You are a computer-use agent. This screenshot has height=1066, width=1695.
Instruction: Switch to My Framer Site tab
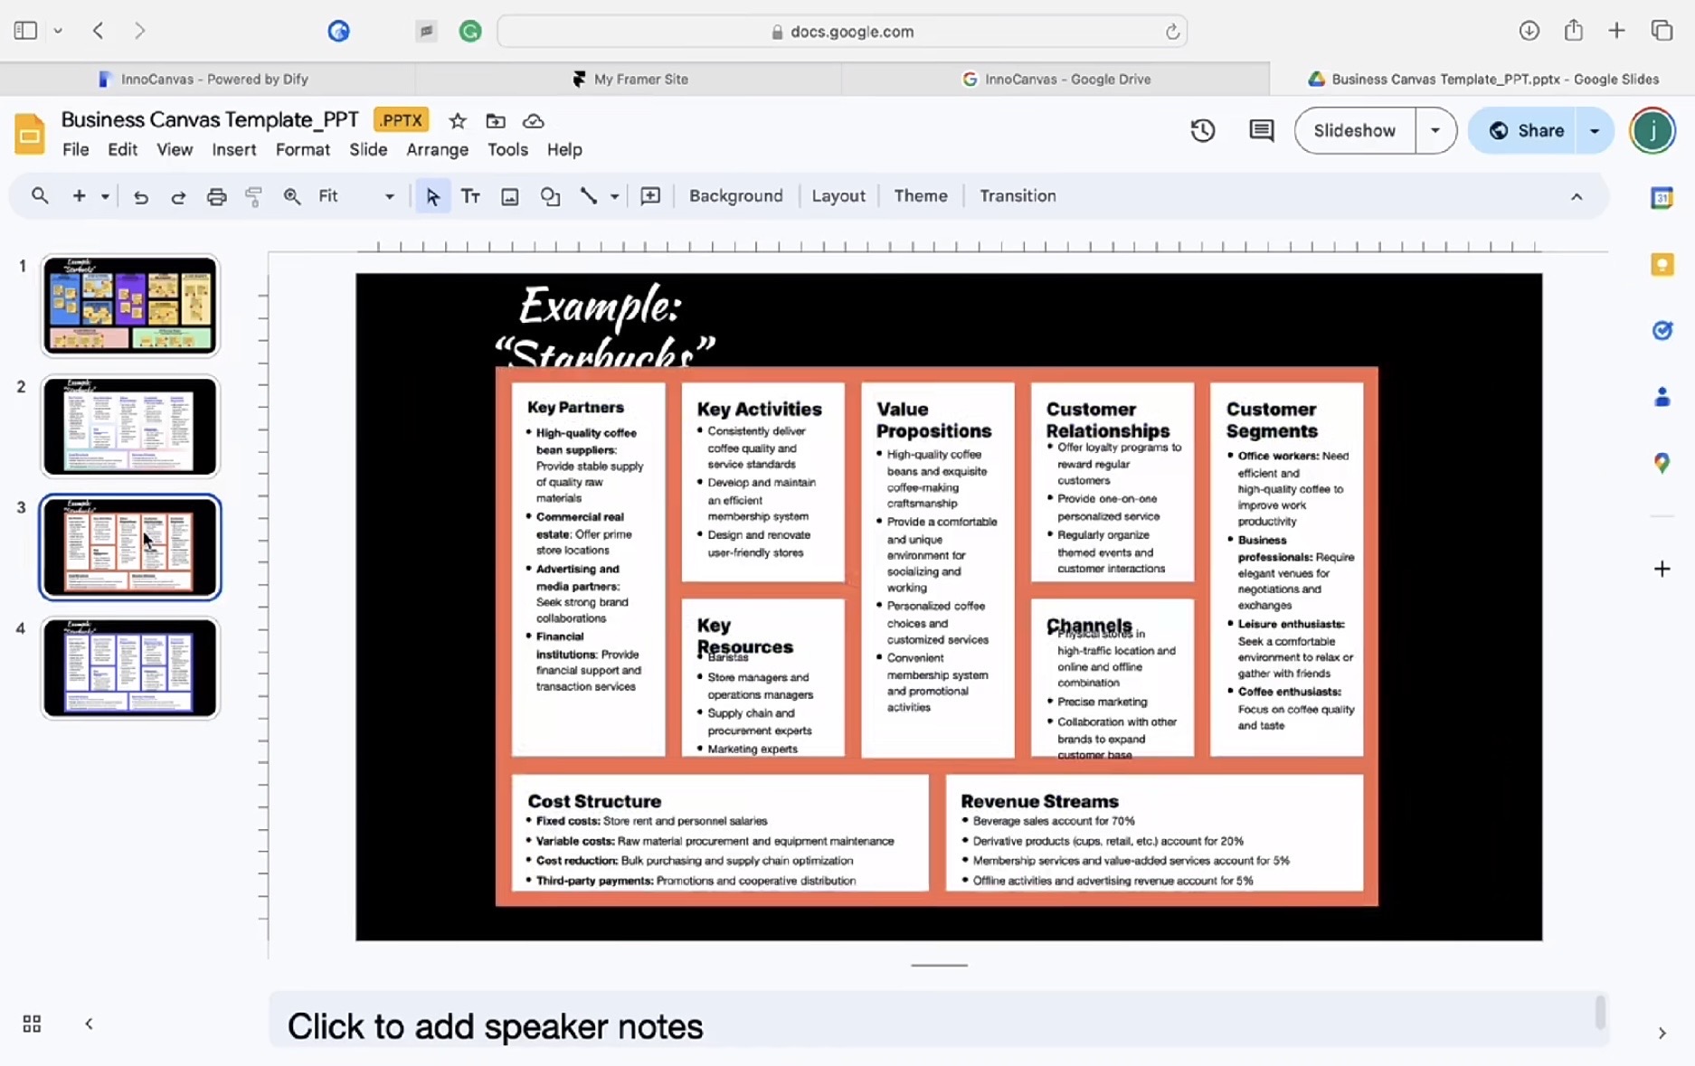[x=630, y=79]
